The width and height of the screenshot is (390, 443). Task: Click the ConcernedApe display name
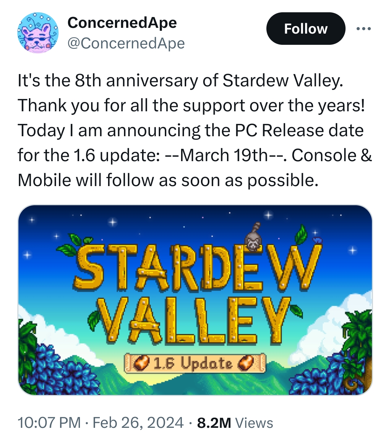(122, 22)
